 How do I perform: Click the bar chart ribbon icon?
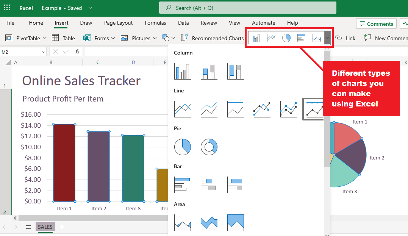coord(301,38)
